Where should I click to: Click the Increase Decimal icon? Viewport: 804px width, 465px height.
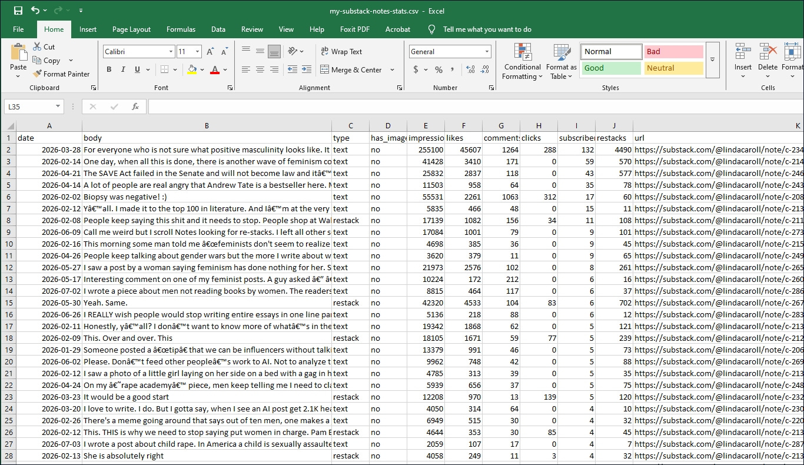point(470,69)
